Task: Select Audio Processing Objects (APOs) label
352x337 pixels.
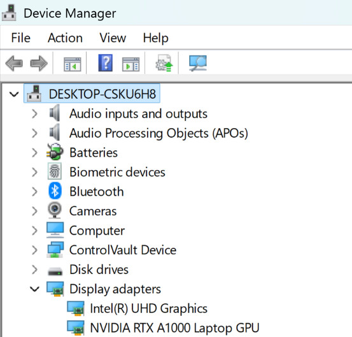Action: click(158, 133)
